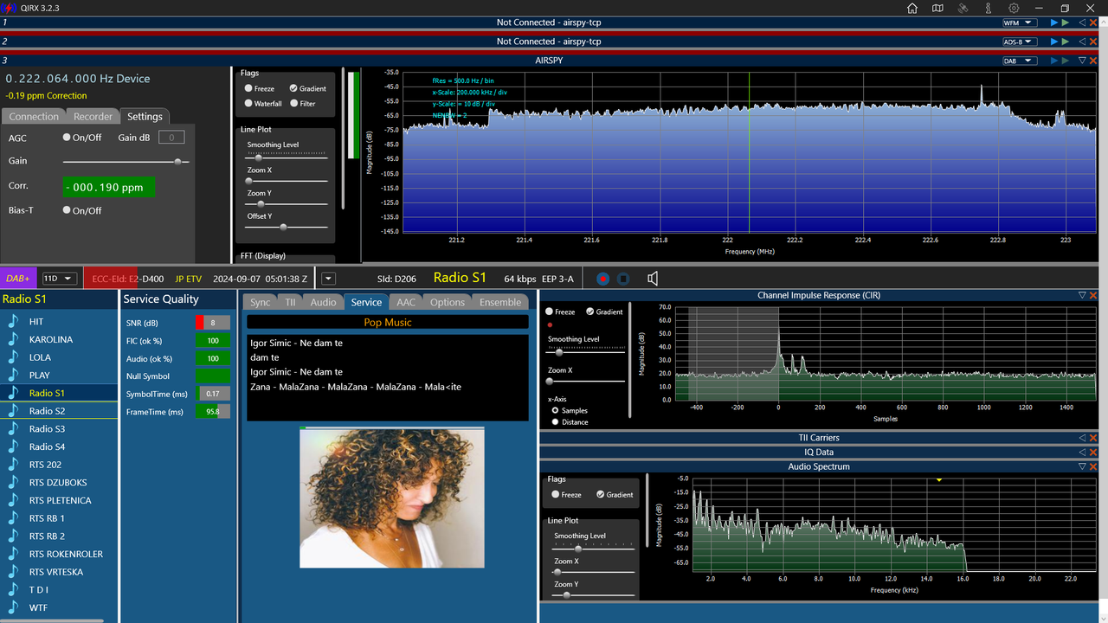Start recording with red record button
The width and height of the screenshot is (1108, 623).
point(602,279)
